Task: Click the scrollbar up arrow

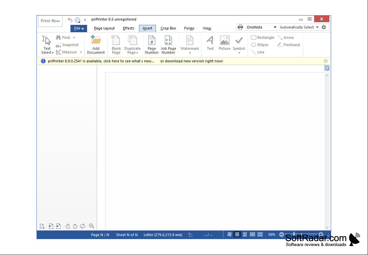Action: pos(327,75)
